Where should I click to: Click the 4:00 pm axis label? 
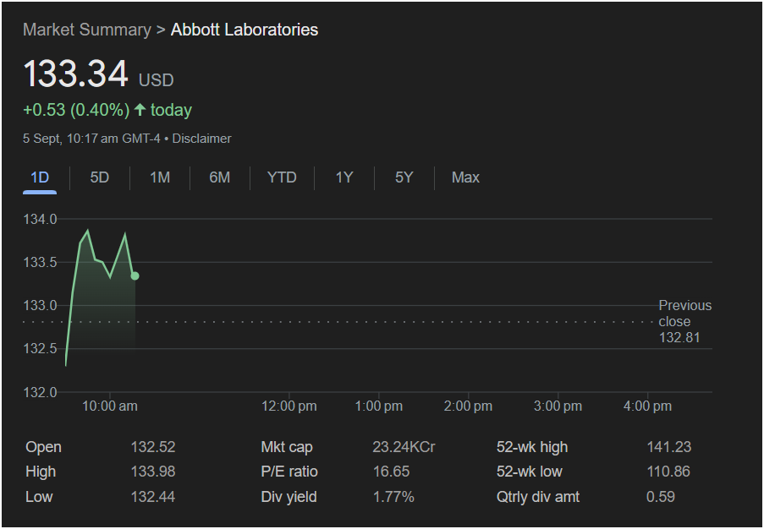point(647,406)
